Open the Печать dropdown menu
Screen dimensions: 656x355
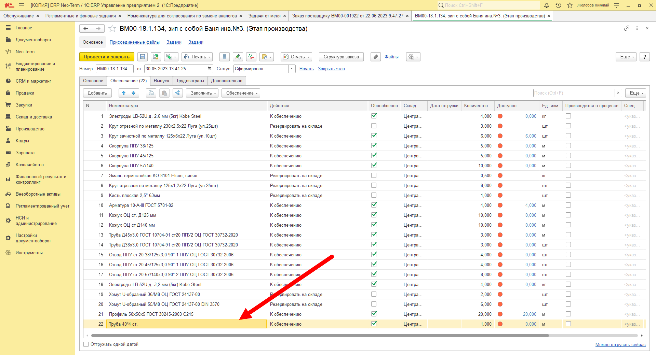coord(197,57)
